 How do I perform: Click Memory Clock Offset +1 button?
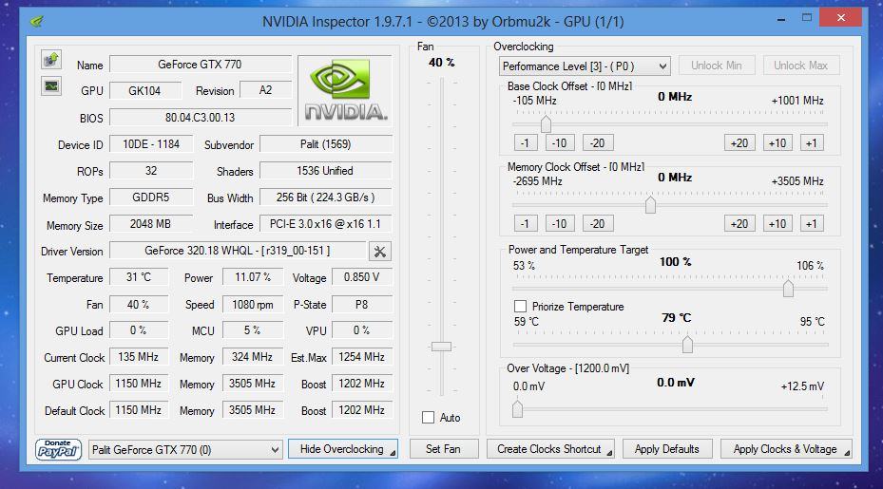click(x=812, y=224)
